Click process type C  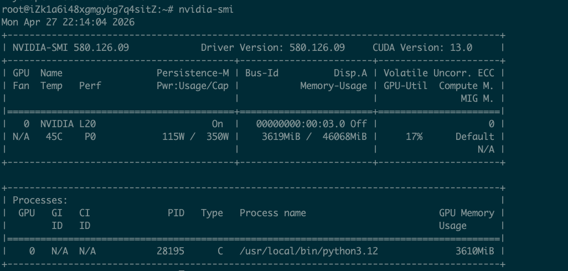[x=220, y=251]
